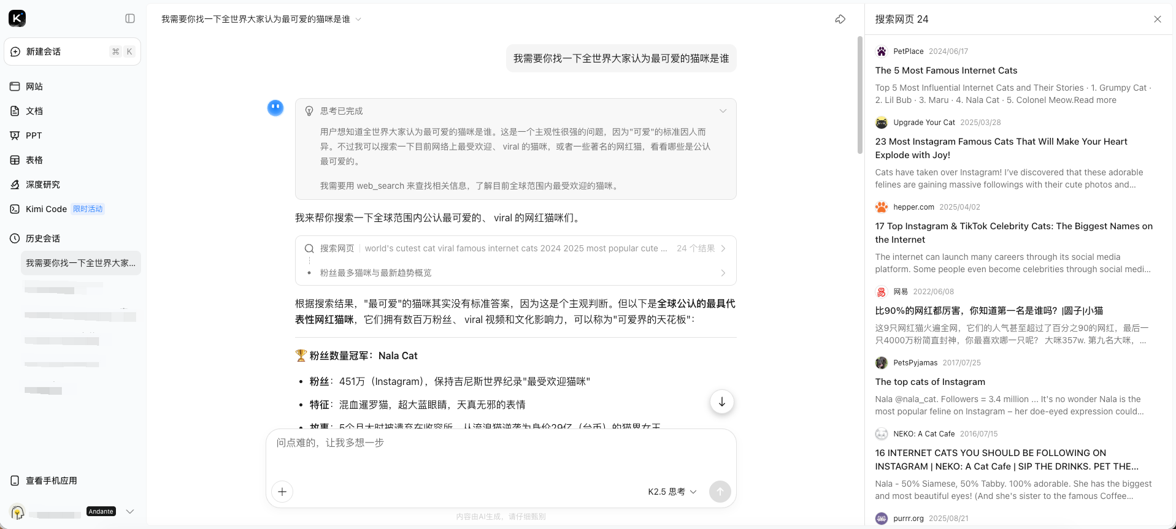Click the hepper.com source favicon
The image size is (1176, 529).
(882, 207)
